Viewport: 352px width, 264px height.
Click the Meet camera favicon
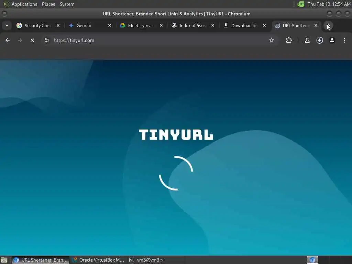click(x=123, y=25)
